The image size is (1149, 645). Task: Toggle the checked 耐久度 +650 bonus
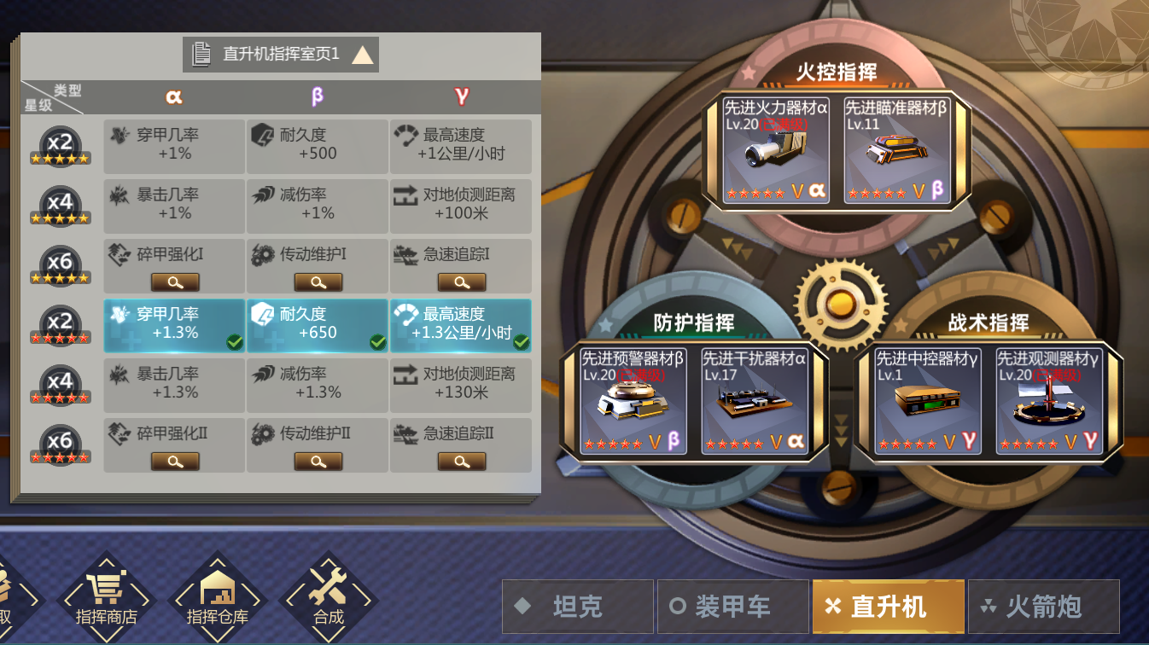[318, 325]
